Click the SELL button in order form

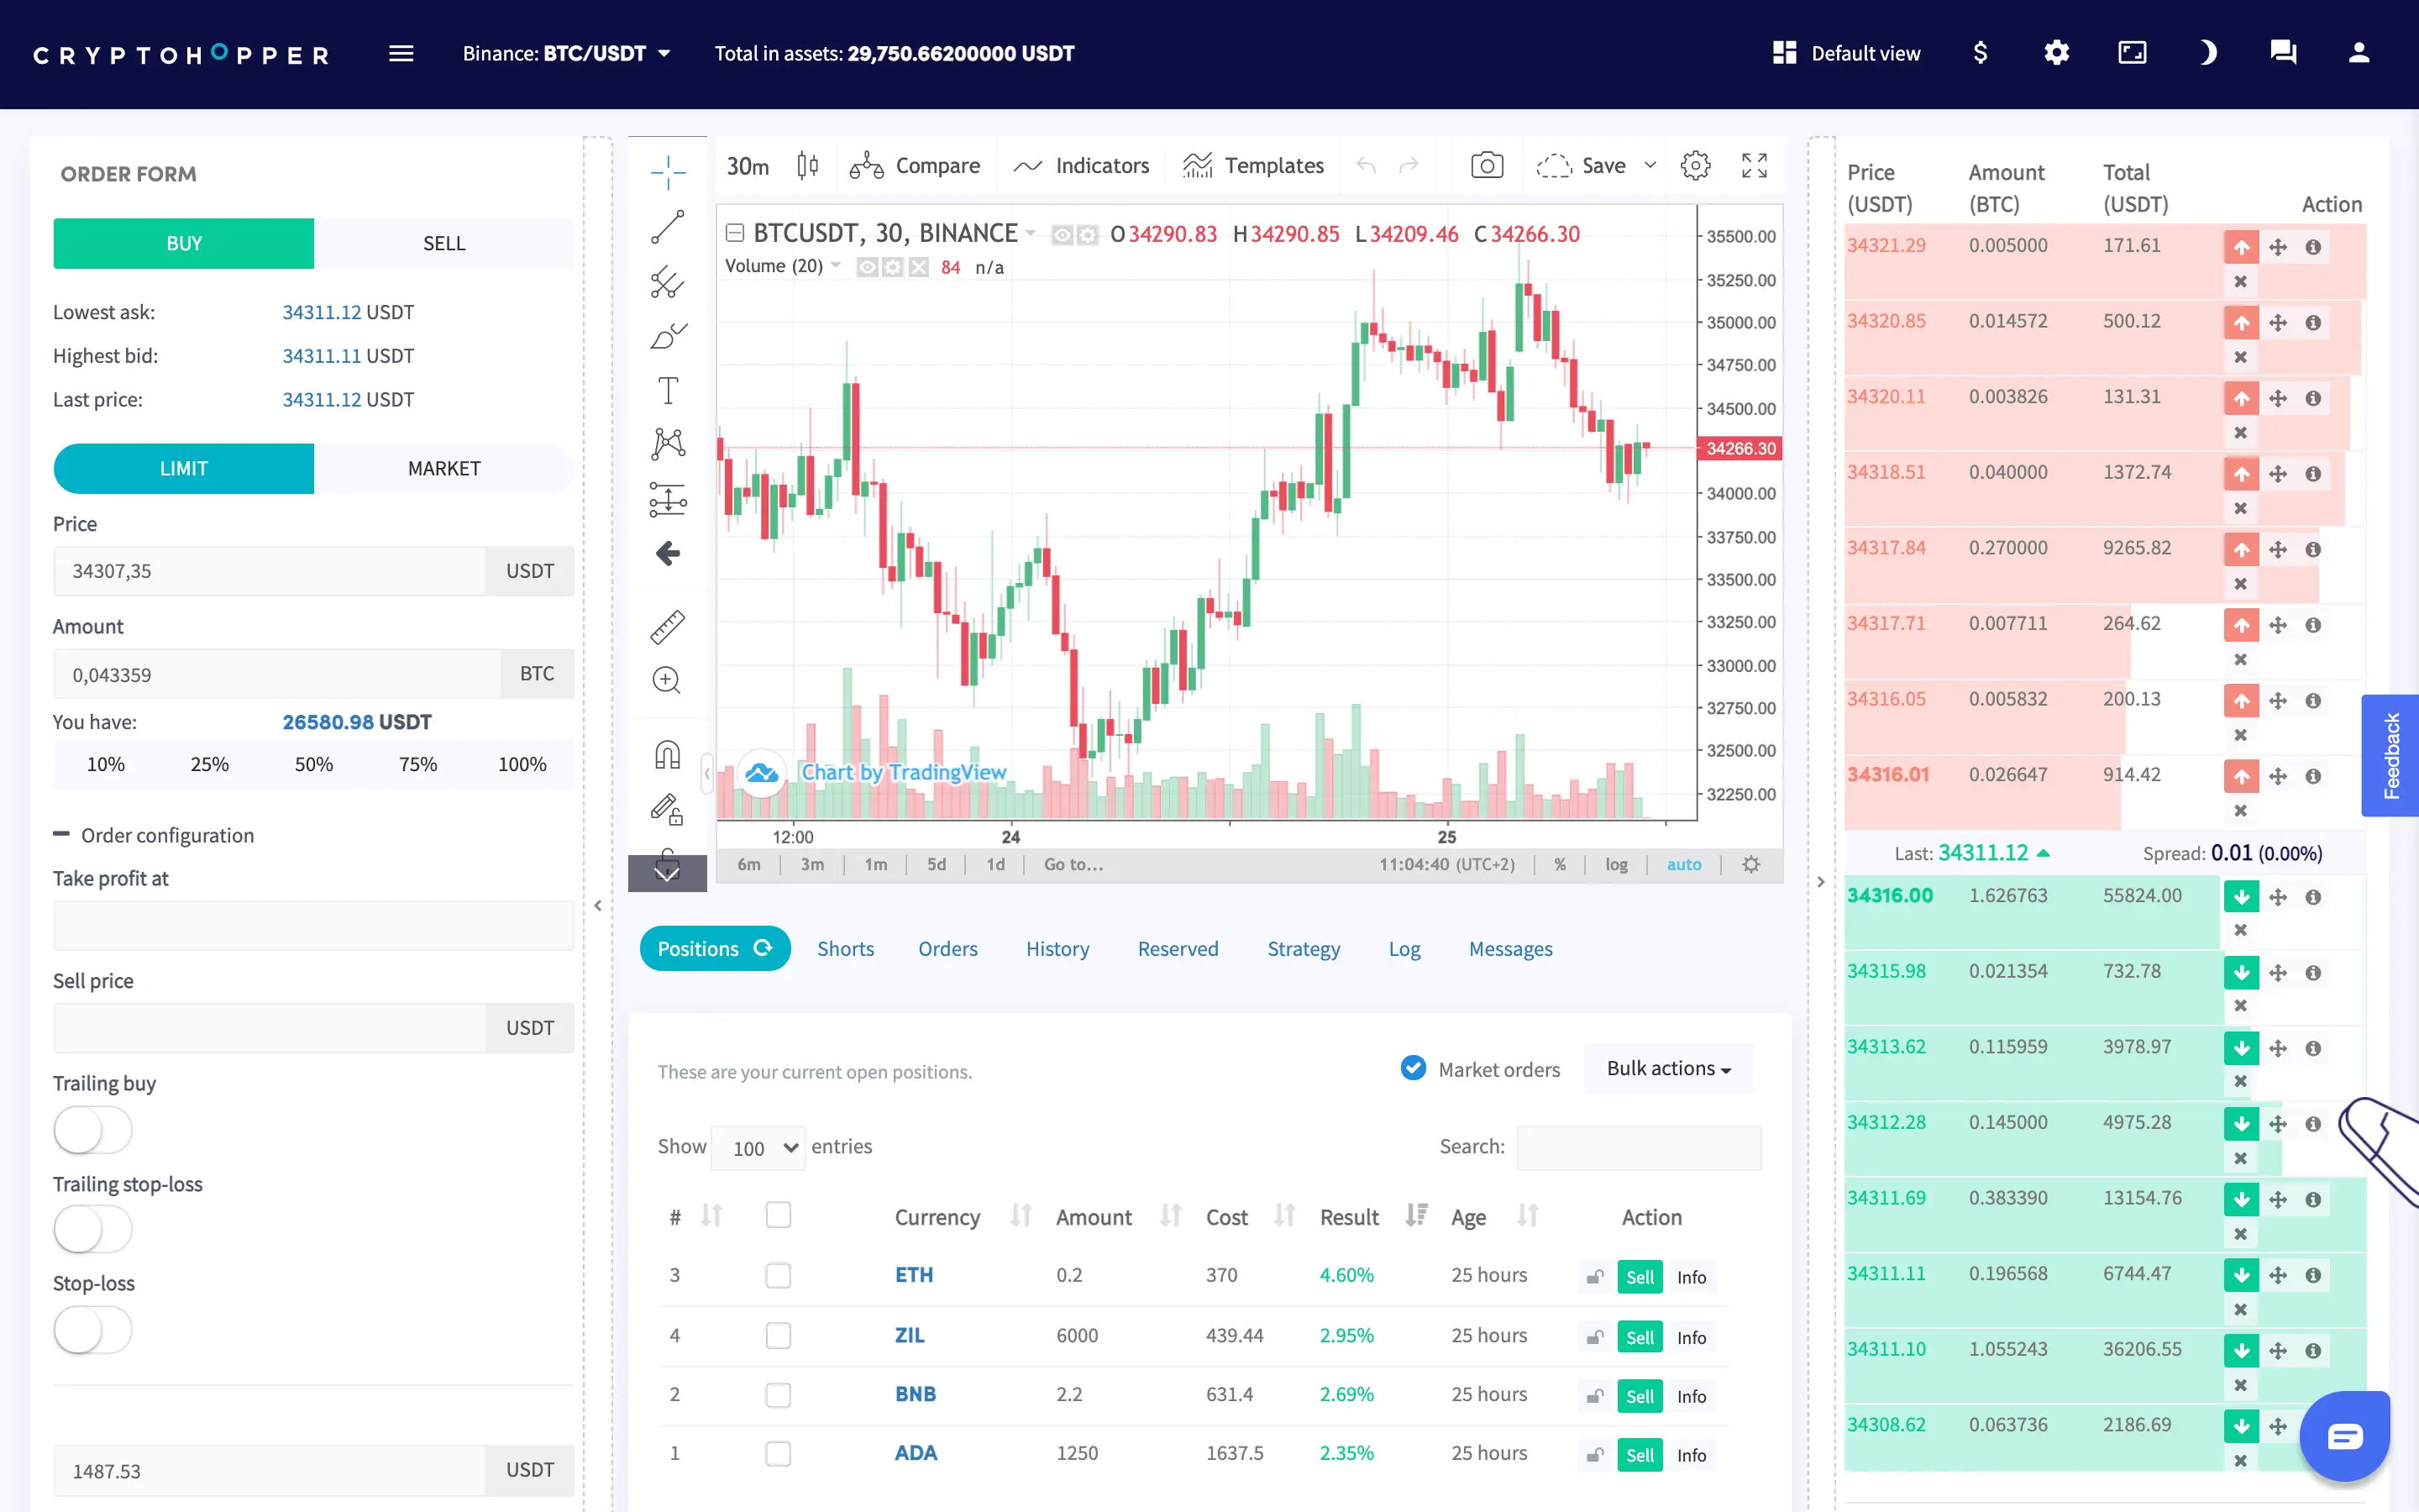point(443,244)
